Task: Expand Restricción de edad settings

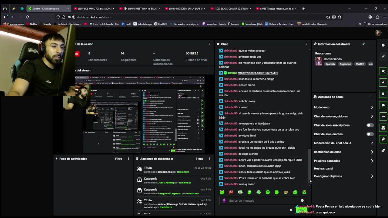Action: pyautogui.click(x=344, y=152)
